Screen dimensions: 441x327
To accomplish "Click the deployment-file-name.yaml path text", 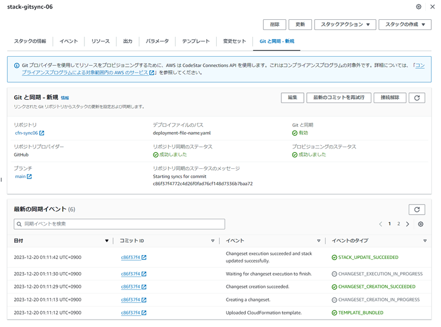I will pyautogui.click(x=182, y=133).
